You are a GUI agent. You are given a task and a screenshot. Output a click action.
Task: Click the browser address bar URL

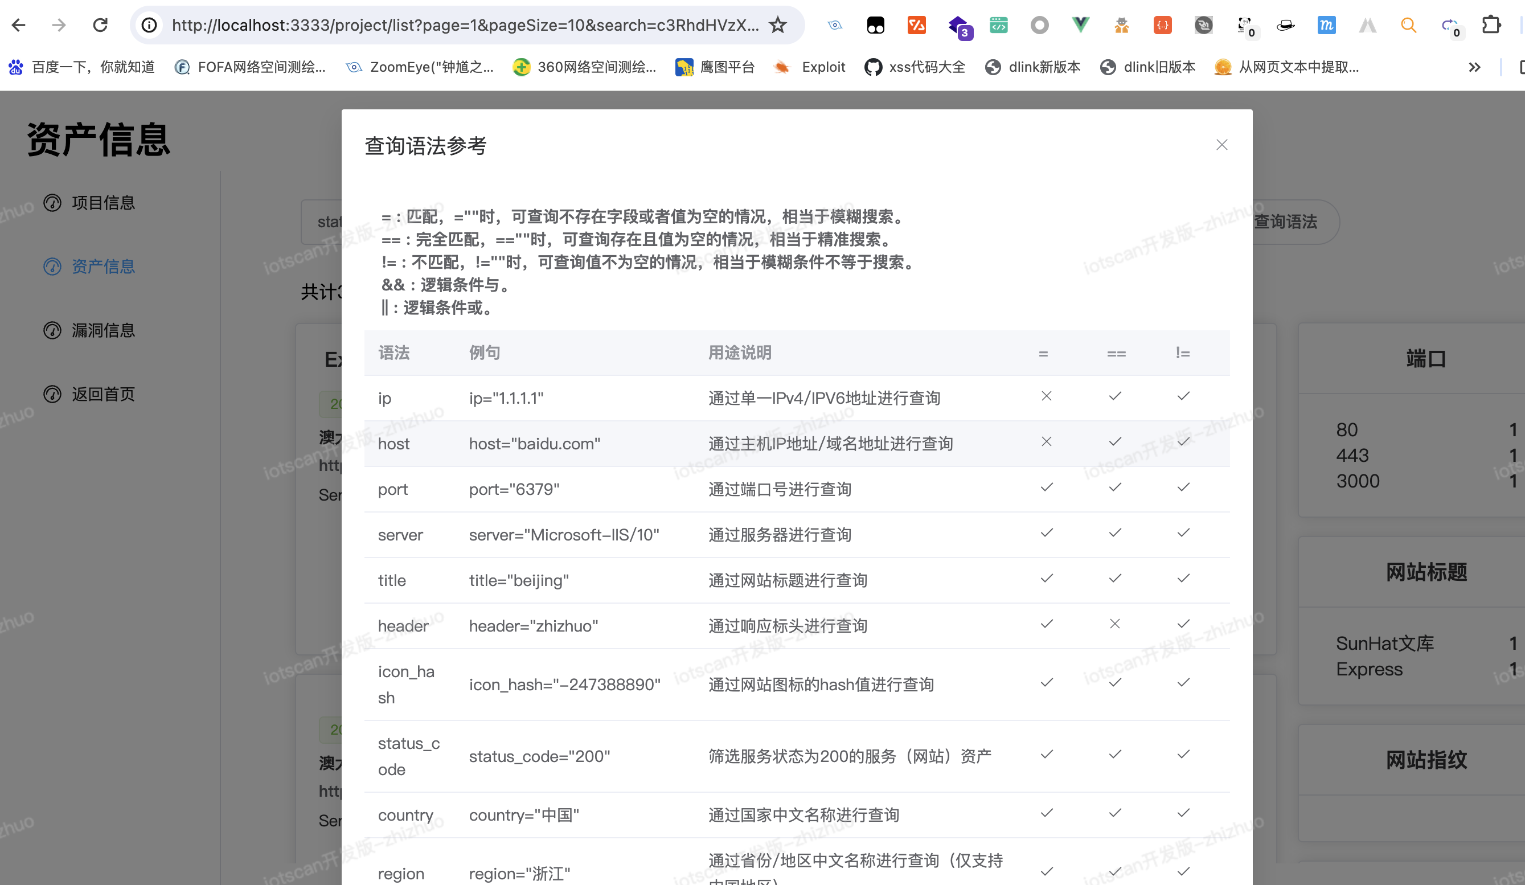coord(465,25)
